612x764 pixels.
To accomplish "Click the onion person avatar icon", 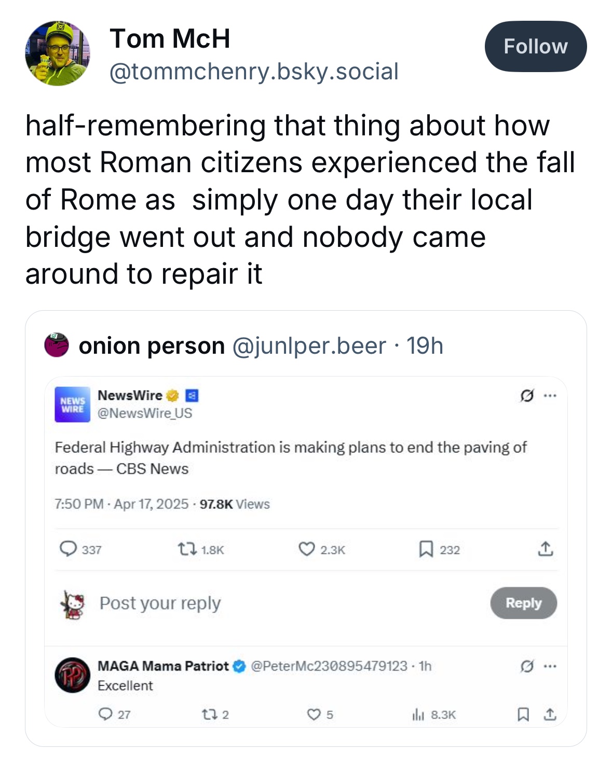I will point(57,345).
